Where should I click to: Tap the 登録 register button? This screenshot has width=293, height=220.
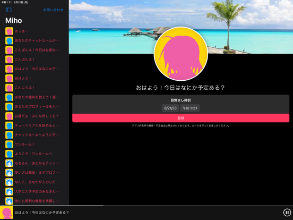180,118
